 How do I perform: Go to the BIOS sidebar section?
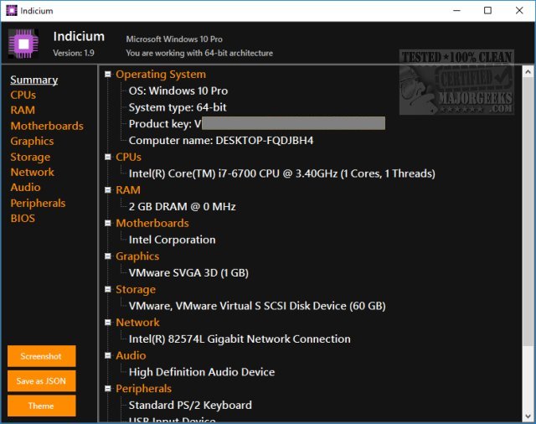[23, 218]
